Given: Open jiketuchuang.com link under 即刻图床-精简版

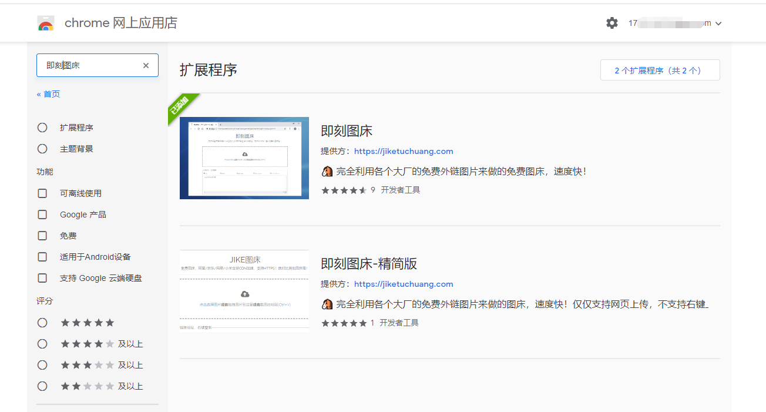Looking at the screenshot, I should (404, 284).
